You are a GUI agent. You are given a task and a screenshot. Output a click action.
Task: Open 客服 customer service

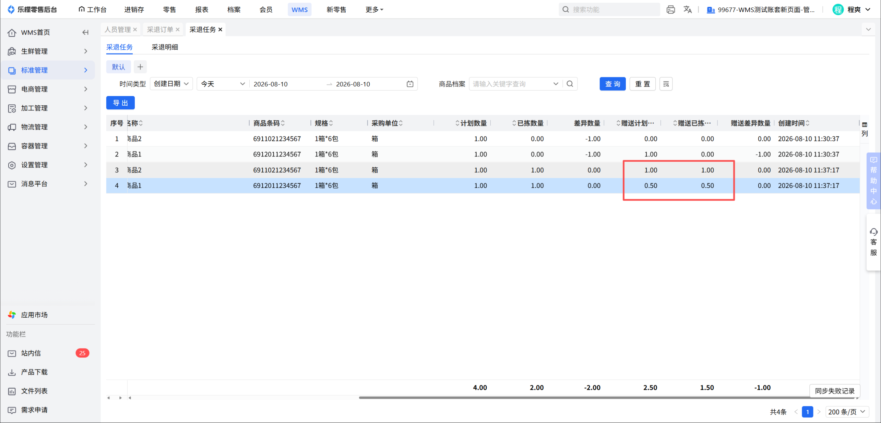[873, 242]
